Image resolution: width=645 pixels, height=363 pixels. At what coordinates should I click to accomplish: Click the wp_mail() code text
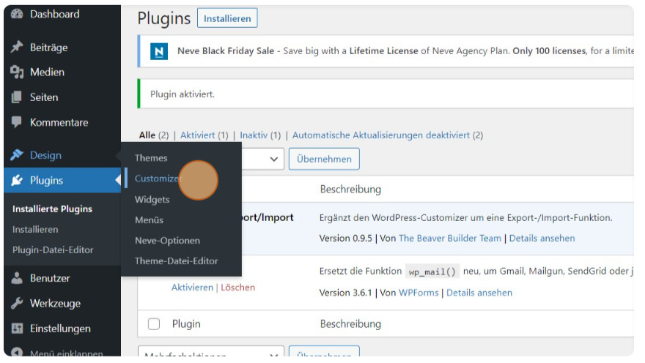[432, 272]
